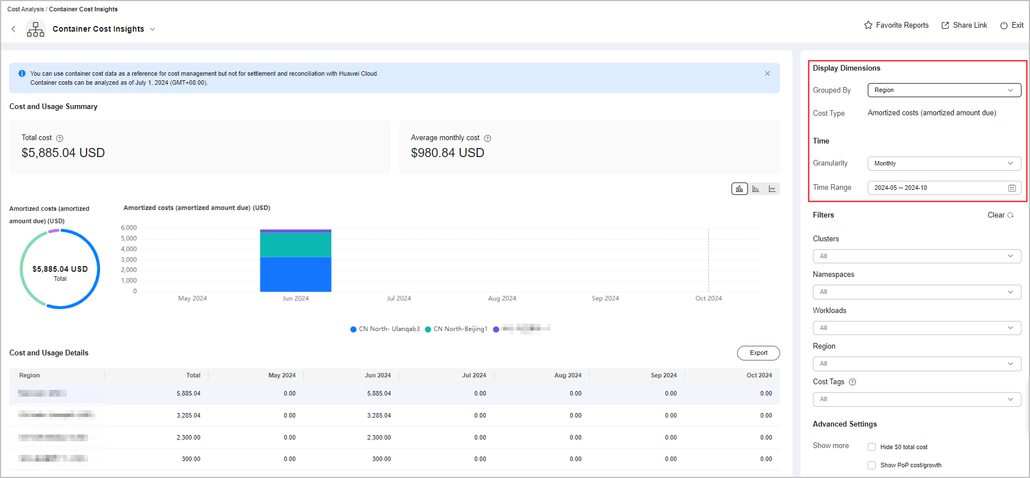Viewport: 1030px width, 478px height.
Task: Open the Namespaces filter dropdown
Action: pyautogui.click(x=917, y=292)
